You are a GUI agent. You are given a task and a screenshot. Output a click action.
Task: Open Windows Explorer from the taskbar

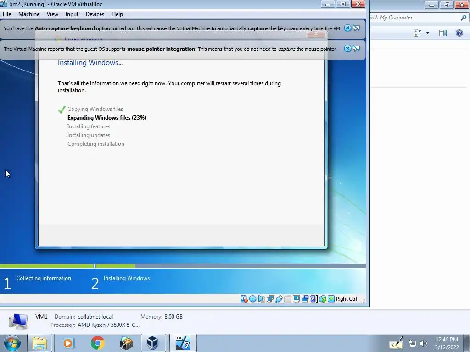coord(40,343)
